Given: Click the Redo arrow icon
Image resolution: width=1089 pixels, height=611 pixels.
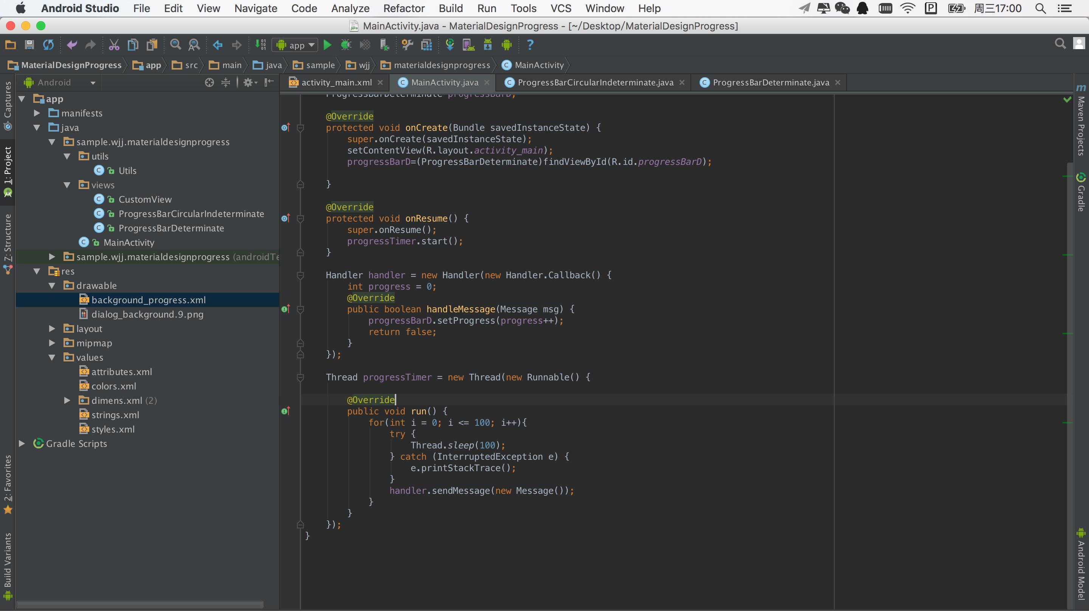Looking at the screenshot, I should pyautogui.click(x=90, y=45).
